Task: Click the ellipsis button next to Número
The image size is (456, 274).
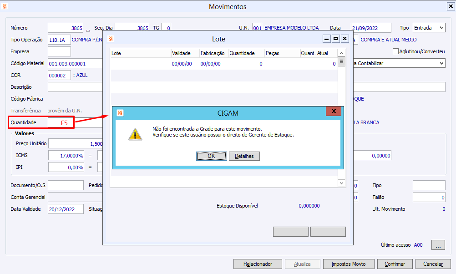Action: (x=88, y=29)
